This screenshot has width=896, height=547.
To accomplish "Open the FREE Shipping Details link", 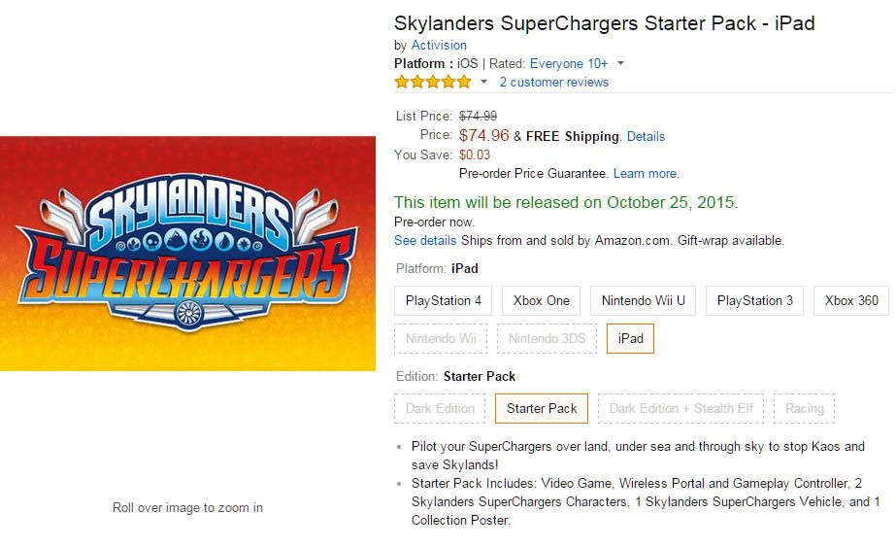I will tap(646, 137).
